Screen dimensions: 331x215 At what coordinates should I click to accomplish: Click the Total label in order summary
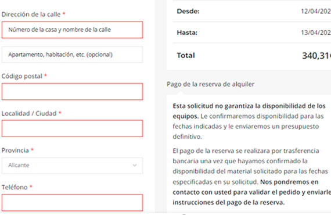pyautogui.click(x=186, y=55)
